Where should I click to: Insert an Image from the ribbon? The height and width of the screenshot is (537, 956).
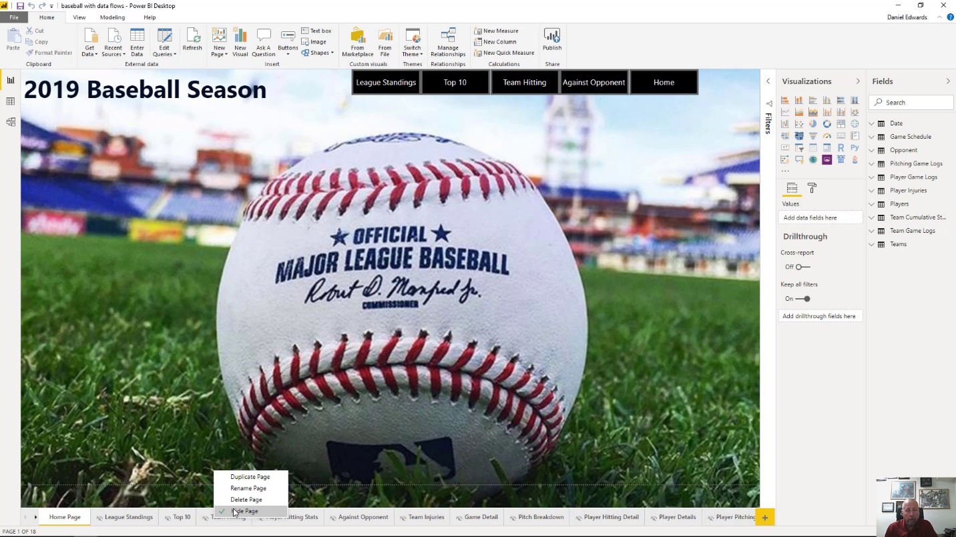314,41
